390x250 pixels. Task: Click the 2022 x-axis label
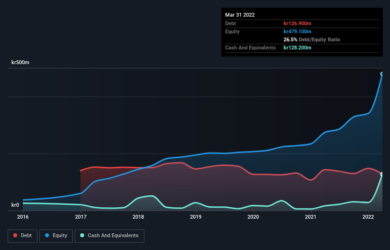point(368,217)
